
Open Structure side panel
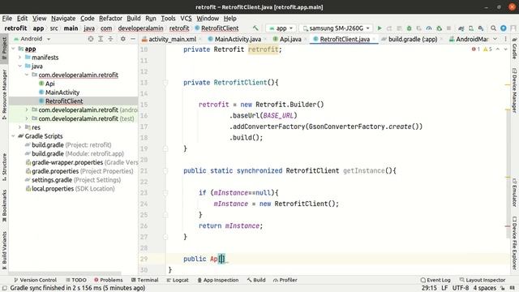point(4,167)
